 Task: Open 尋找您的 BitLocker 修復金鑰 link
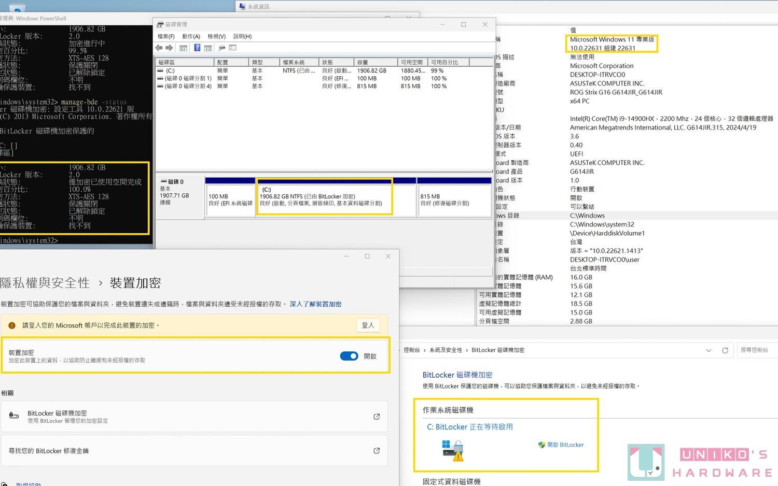(194, 451)
